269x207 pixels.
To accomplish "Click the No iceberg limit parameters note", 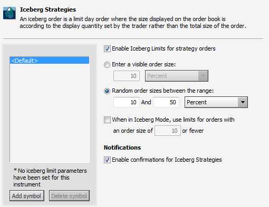I will click(x=50, y=178).
